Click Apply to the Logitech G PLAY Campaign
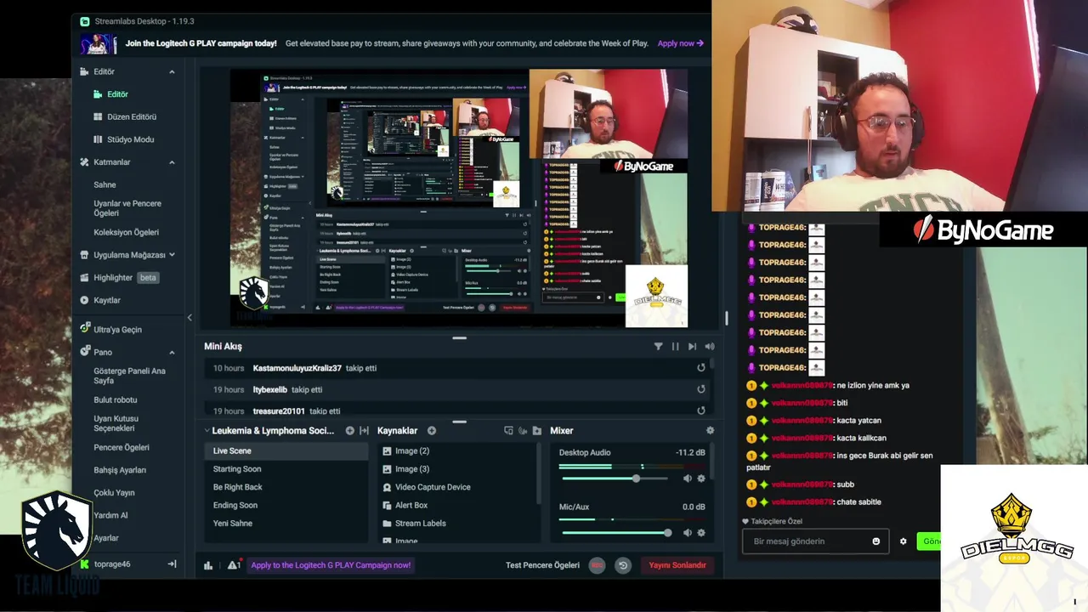The width and height of the screenshot is (1088, 612). click(x=331, y=565)
